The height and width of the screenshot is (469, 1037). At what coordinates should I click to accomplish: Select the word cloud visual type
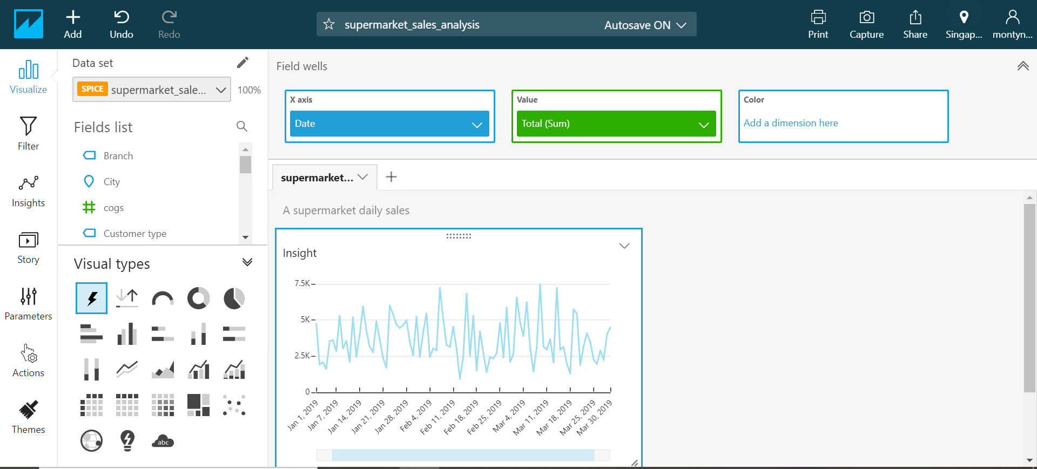tap(163, 441)
